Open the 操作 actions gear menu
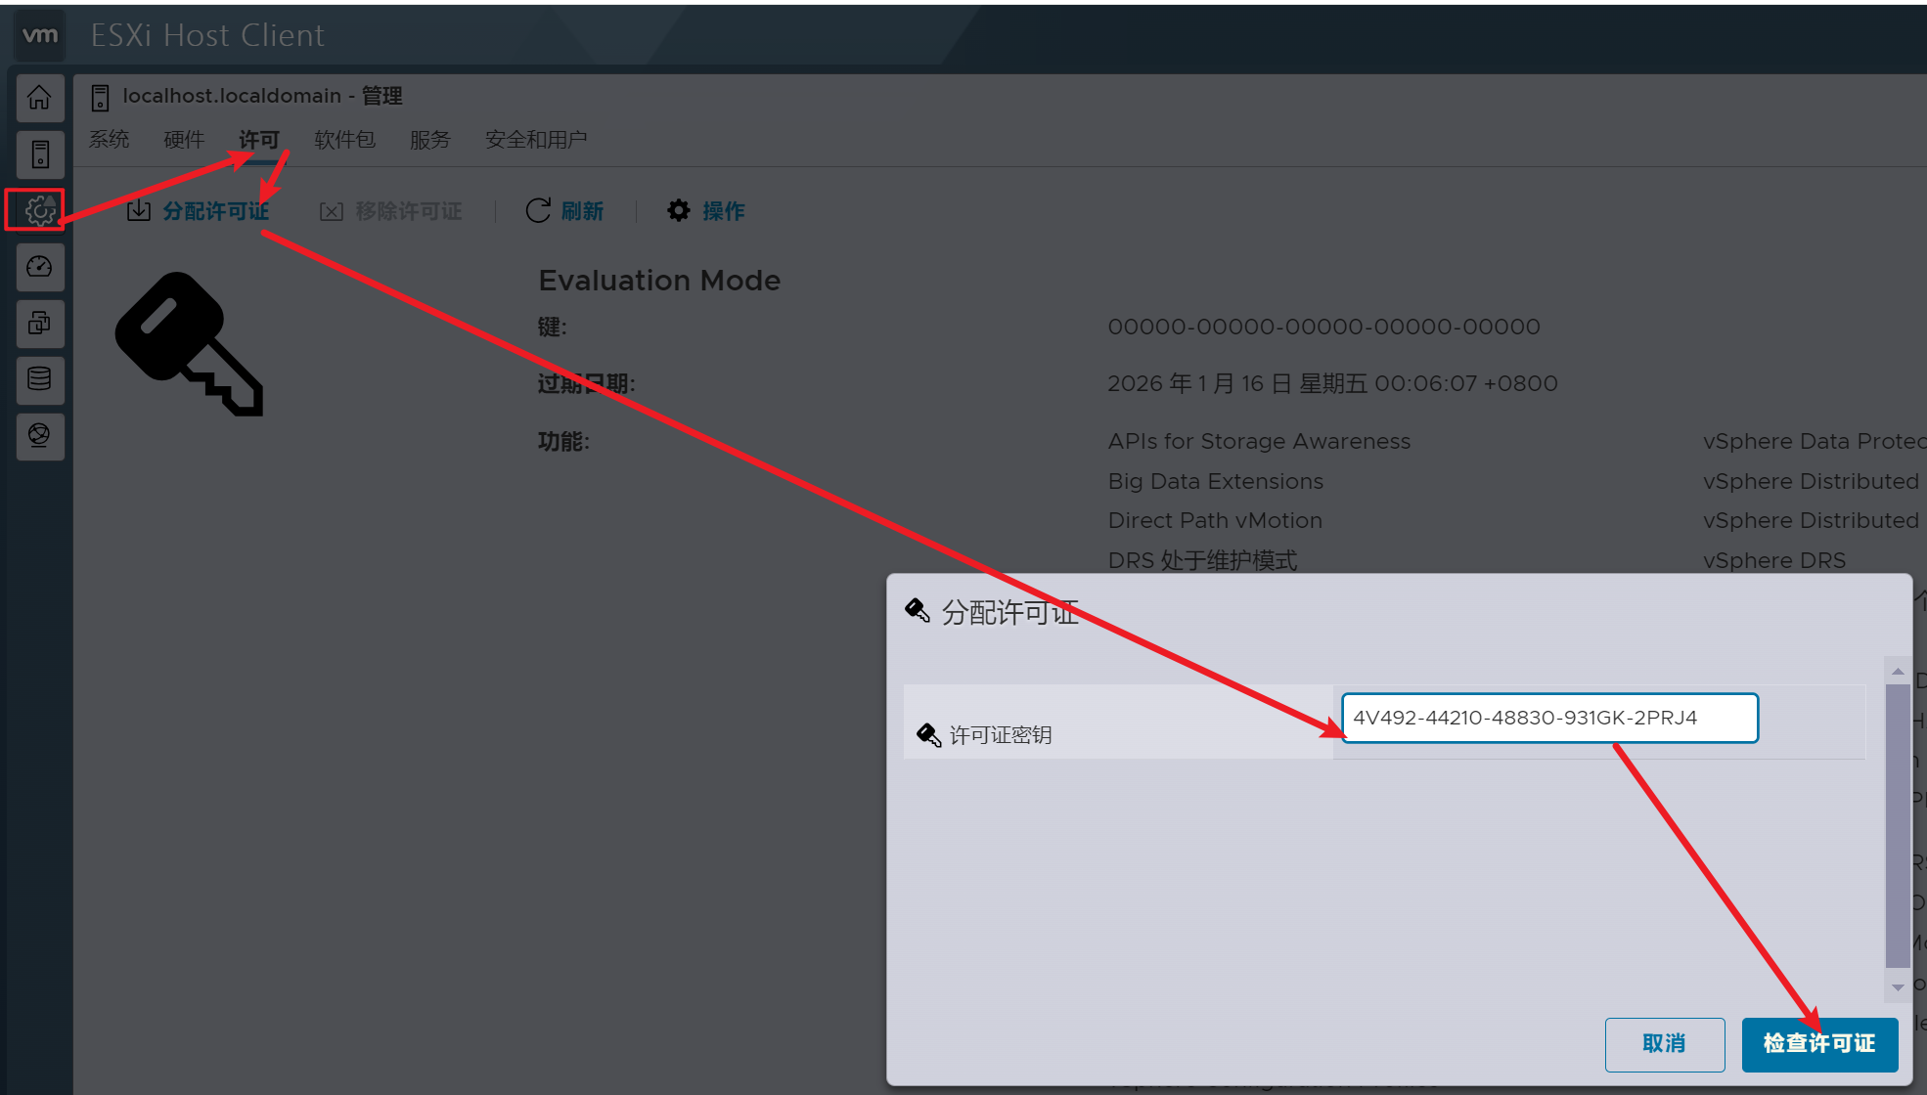Viewport: 1927px width, 1095px height. pyautogui.click(x=705, y=211)
